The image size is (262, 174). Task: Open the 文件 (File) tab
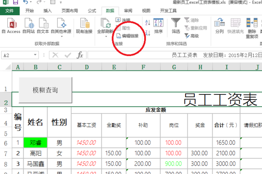[10, 11]
